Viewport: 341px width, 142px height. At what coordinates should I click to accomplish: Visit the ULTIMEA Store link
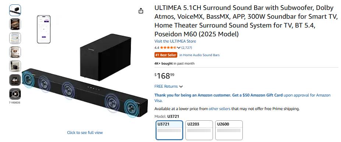coord(175,41)
